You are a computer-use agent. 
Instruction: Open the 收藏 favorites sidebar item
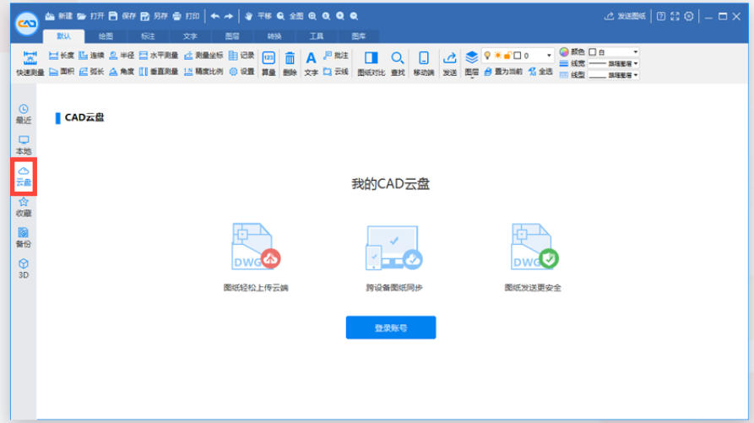pyautogui.click(x=24, y=207)
